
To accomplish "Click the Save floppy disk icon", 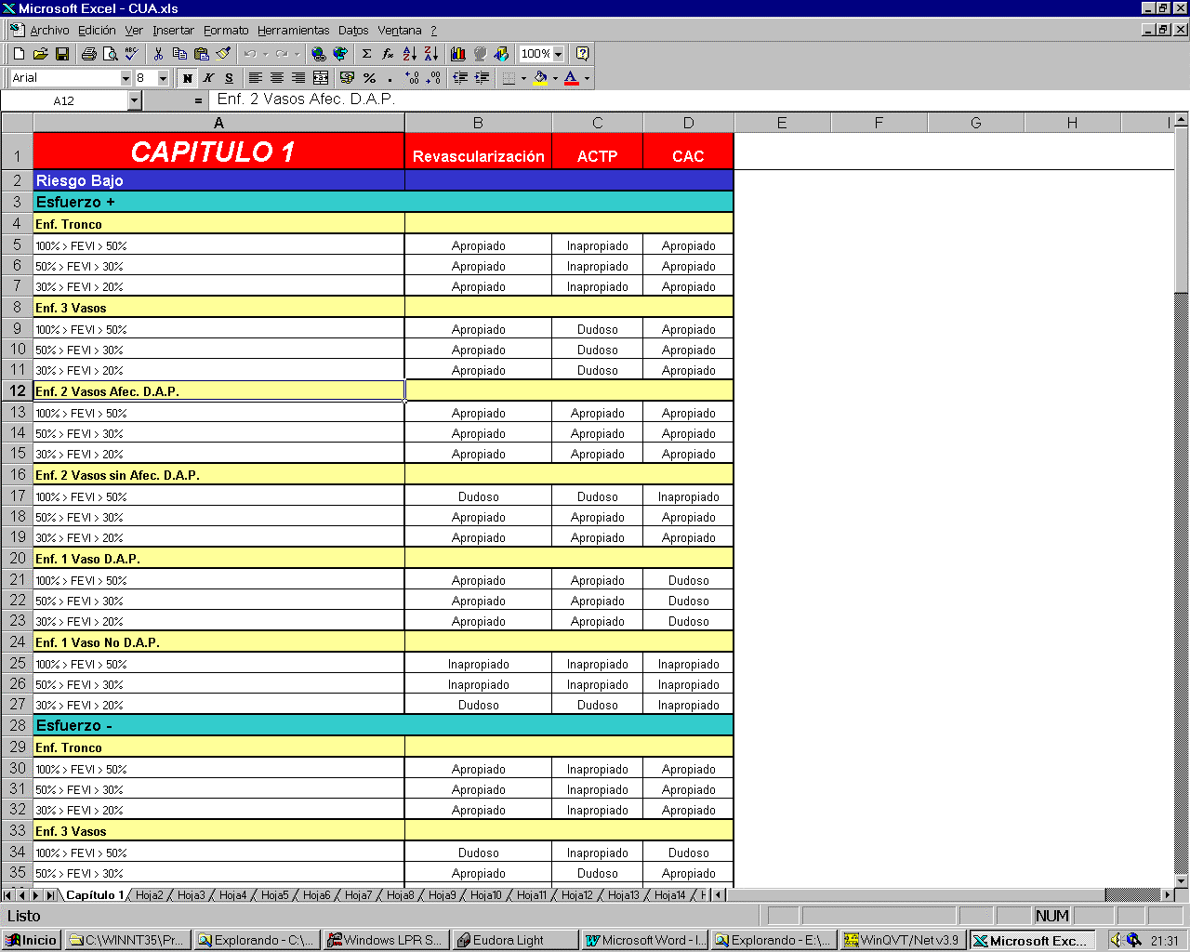I will coord(62,54).
